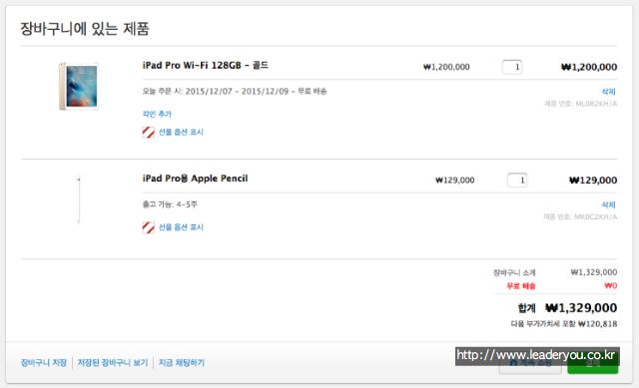Click the gift icon under Apple Pencil
Screen dimensions: 639x388
(149, 227)
